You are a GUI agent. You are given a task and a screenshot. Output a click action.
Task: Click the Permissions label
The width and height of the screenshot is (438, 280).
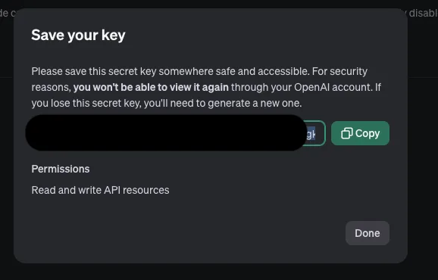tap(61, 169)
